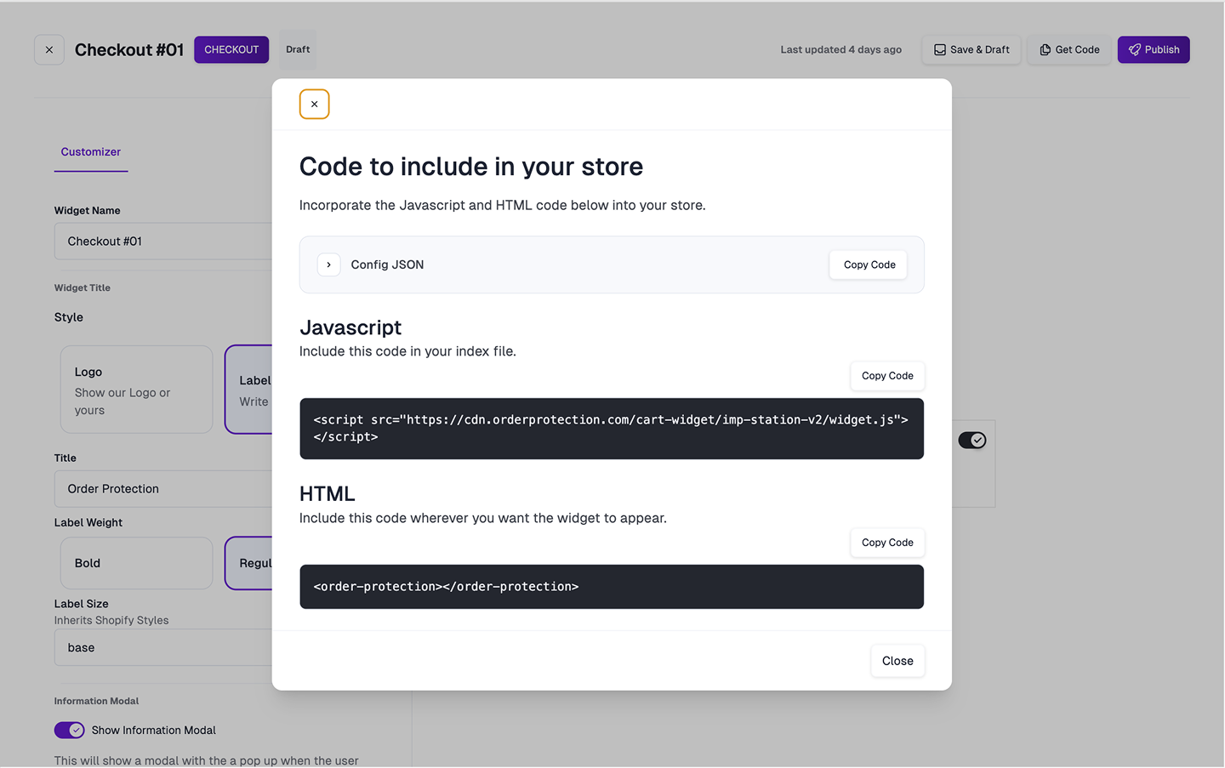Choose Bold label weight
This screenshot has width=1225, height=768.
[137, 563]
